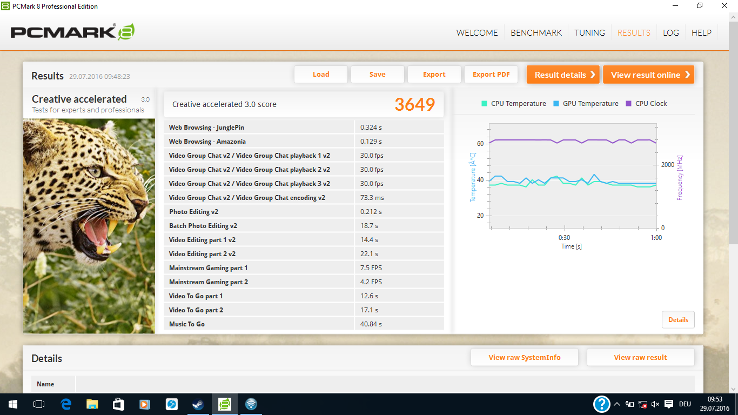The height and width of the screenshot is (415, 738).
Task: Open the TUNING tab
Action: point(589,32)
